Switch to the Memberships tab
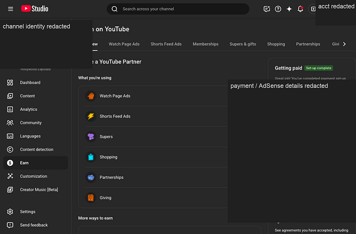This screenshot has width=356, height=234. (x=205, y=44)
